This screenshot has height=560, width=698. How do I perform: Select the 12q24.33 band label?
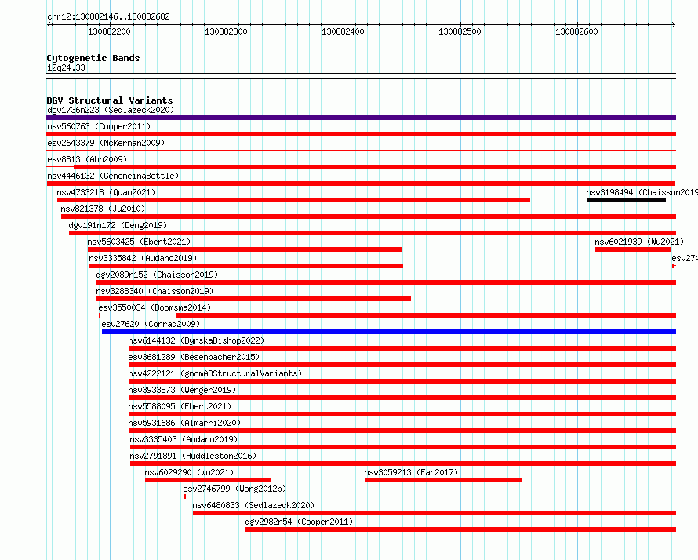66,67
